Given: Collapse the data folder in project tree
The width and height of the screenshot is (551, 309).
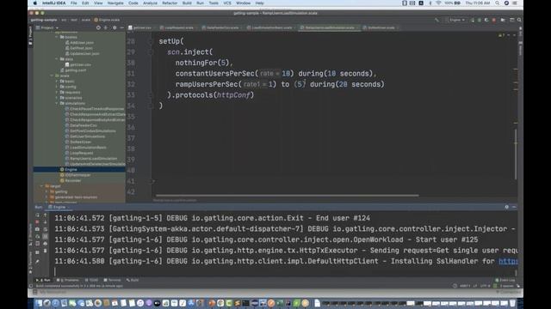Looking at the screenshot, I should pyautogui.click(x=57, y=59).
